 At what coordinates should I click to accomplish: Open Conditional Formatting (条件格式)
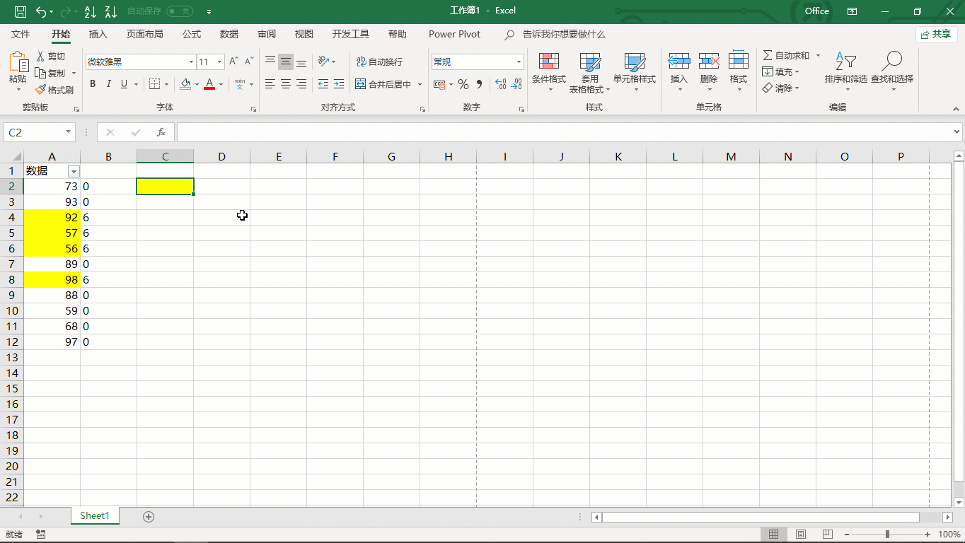pyautogui.click(x=549, y=72)
